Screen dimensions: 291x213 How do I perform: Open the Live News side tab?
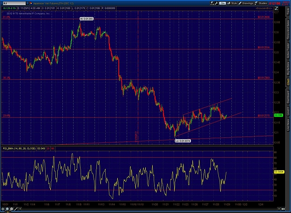click(x=288, y=125)
